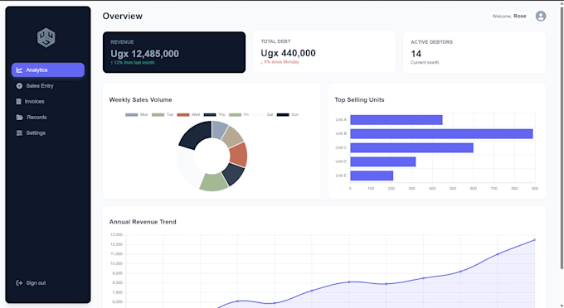Screen dimensions: 564x308
Task: Click the Ugx 12,485,000 value
Action: coord(144,54)
